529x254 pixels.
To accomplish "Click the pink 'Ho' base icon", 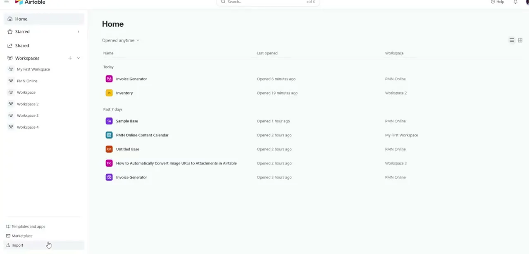I will click(109, 163).
